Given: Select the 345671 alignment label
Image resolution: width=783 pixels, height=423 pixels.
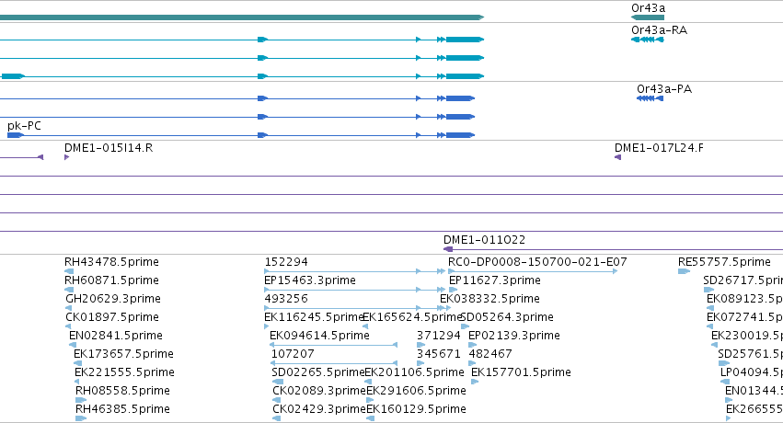Looking at the screenshot, I should pyautogui.click(x=439, y=354).
